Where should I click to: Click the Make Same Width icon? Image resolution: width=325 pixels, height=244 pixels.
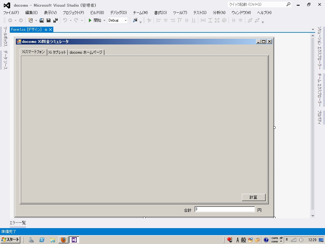click(x=203, y=20)
